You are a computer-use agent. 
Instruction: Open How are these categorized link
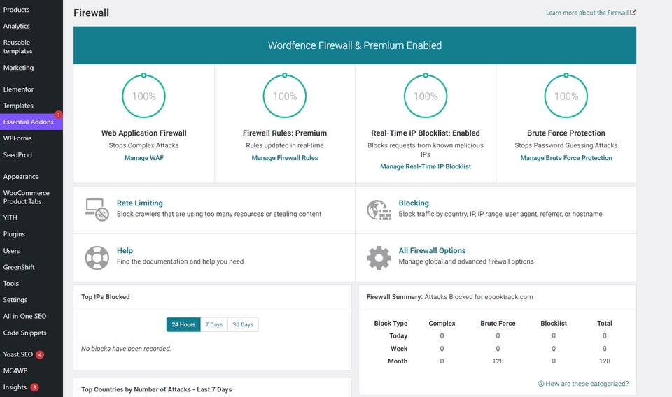pyautogui.click(x=583, y=384)
